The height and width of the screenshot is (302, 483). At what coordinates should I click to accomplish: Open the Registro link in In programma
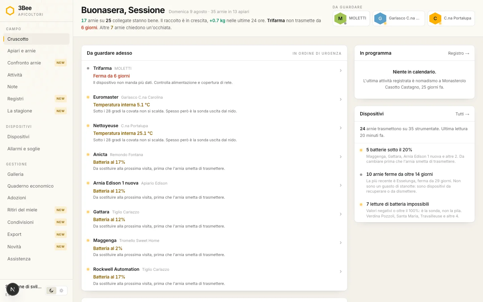tap(459, 53)
